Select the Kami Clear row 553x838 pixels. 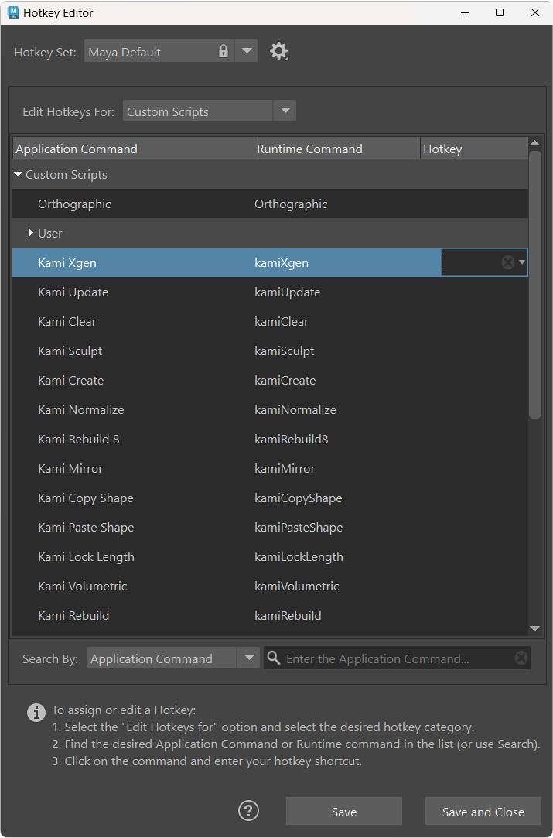click(x=271, y=321)
